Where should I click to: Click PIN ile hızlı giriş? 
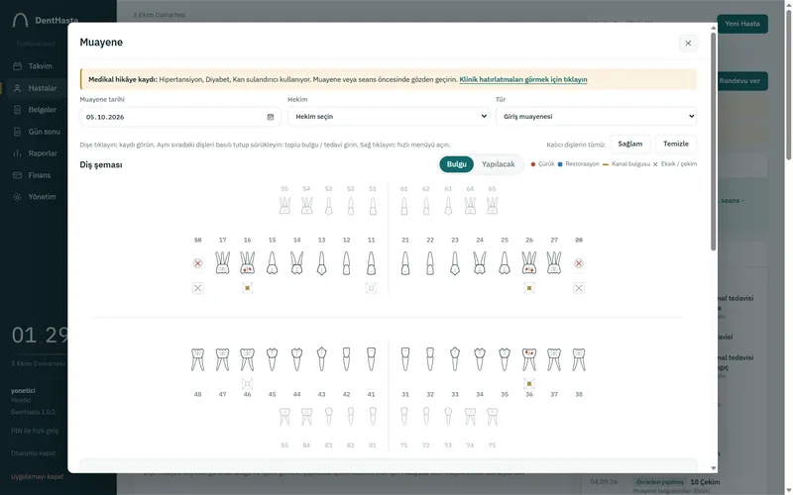click(x=35, y=431)
